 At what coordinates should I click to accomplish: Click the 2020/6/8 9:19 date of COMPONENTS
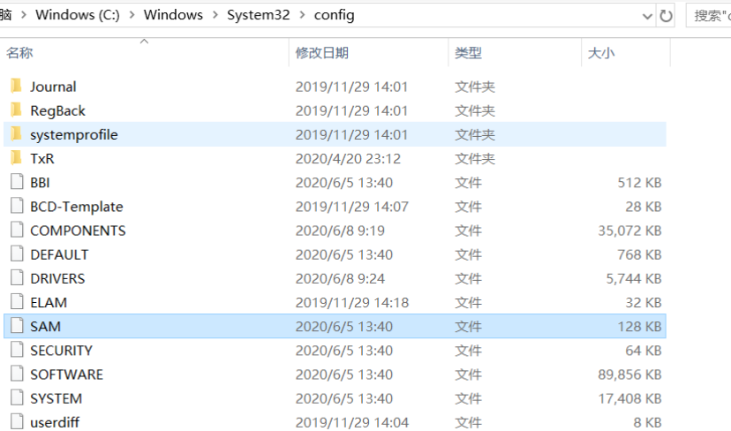coord(340,231)
